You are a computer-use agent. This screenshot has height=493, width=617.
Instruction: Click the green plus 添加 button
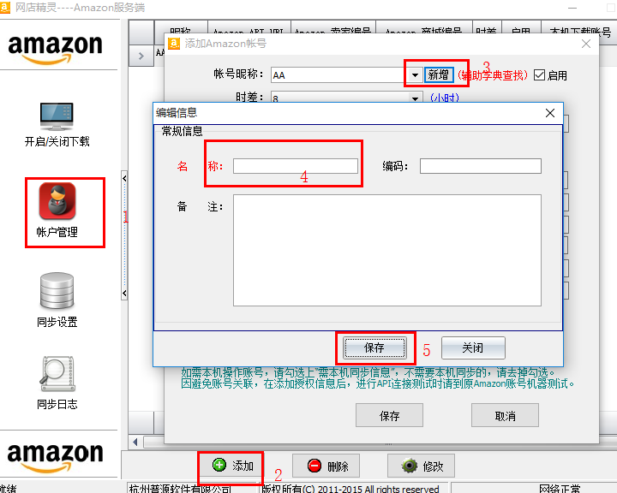point(231,466)
